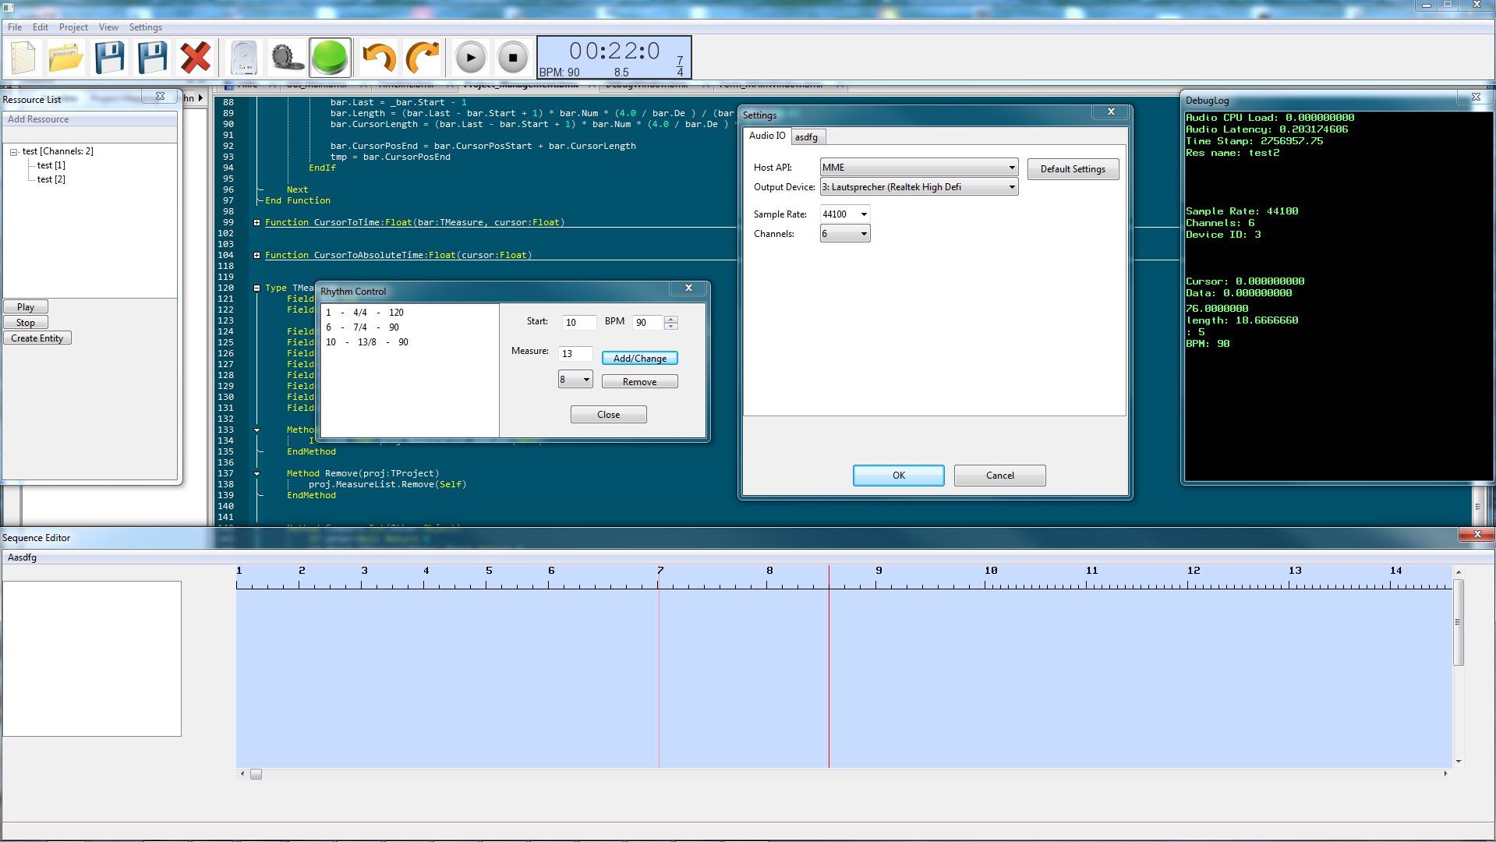Click the Add/Change button
The image size is (1496, 842).
639,359
